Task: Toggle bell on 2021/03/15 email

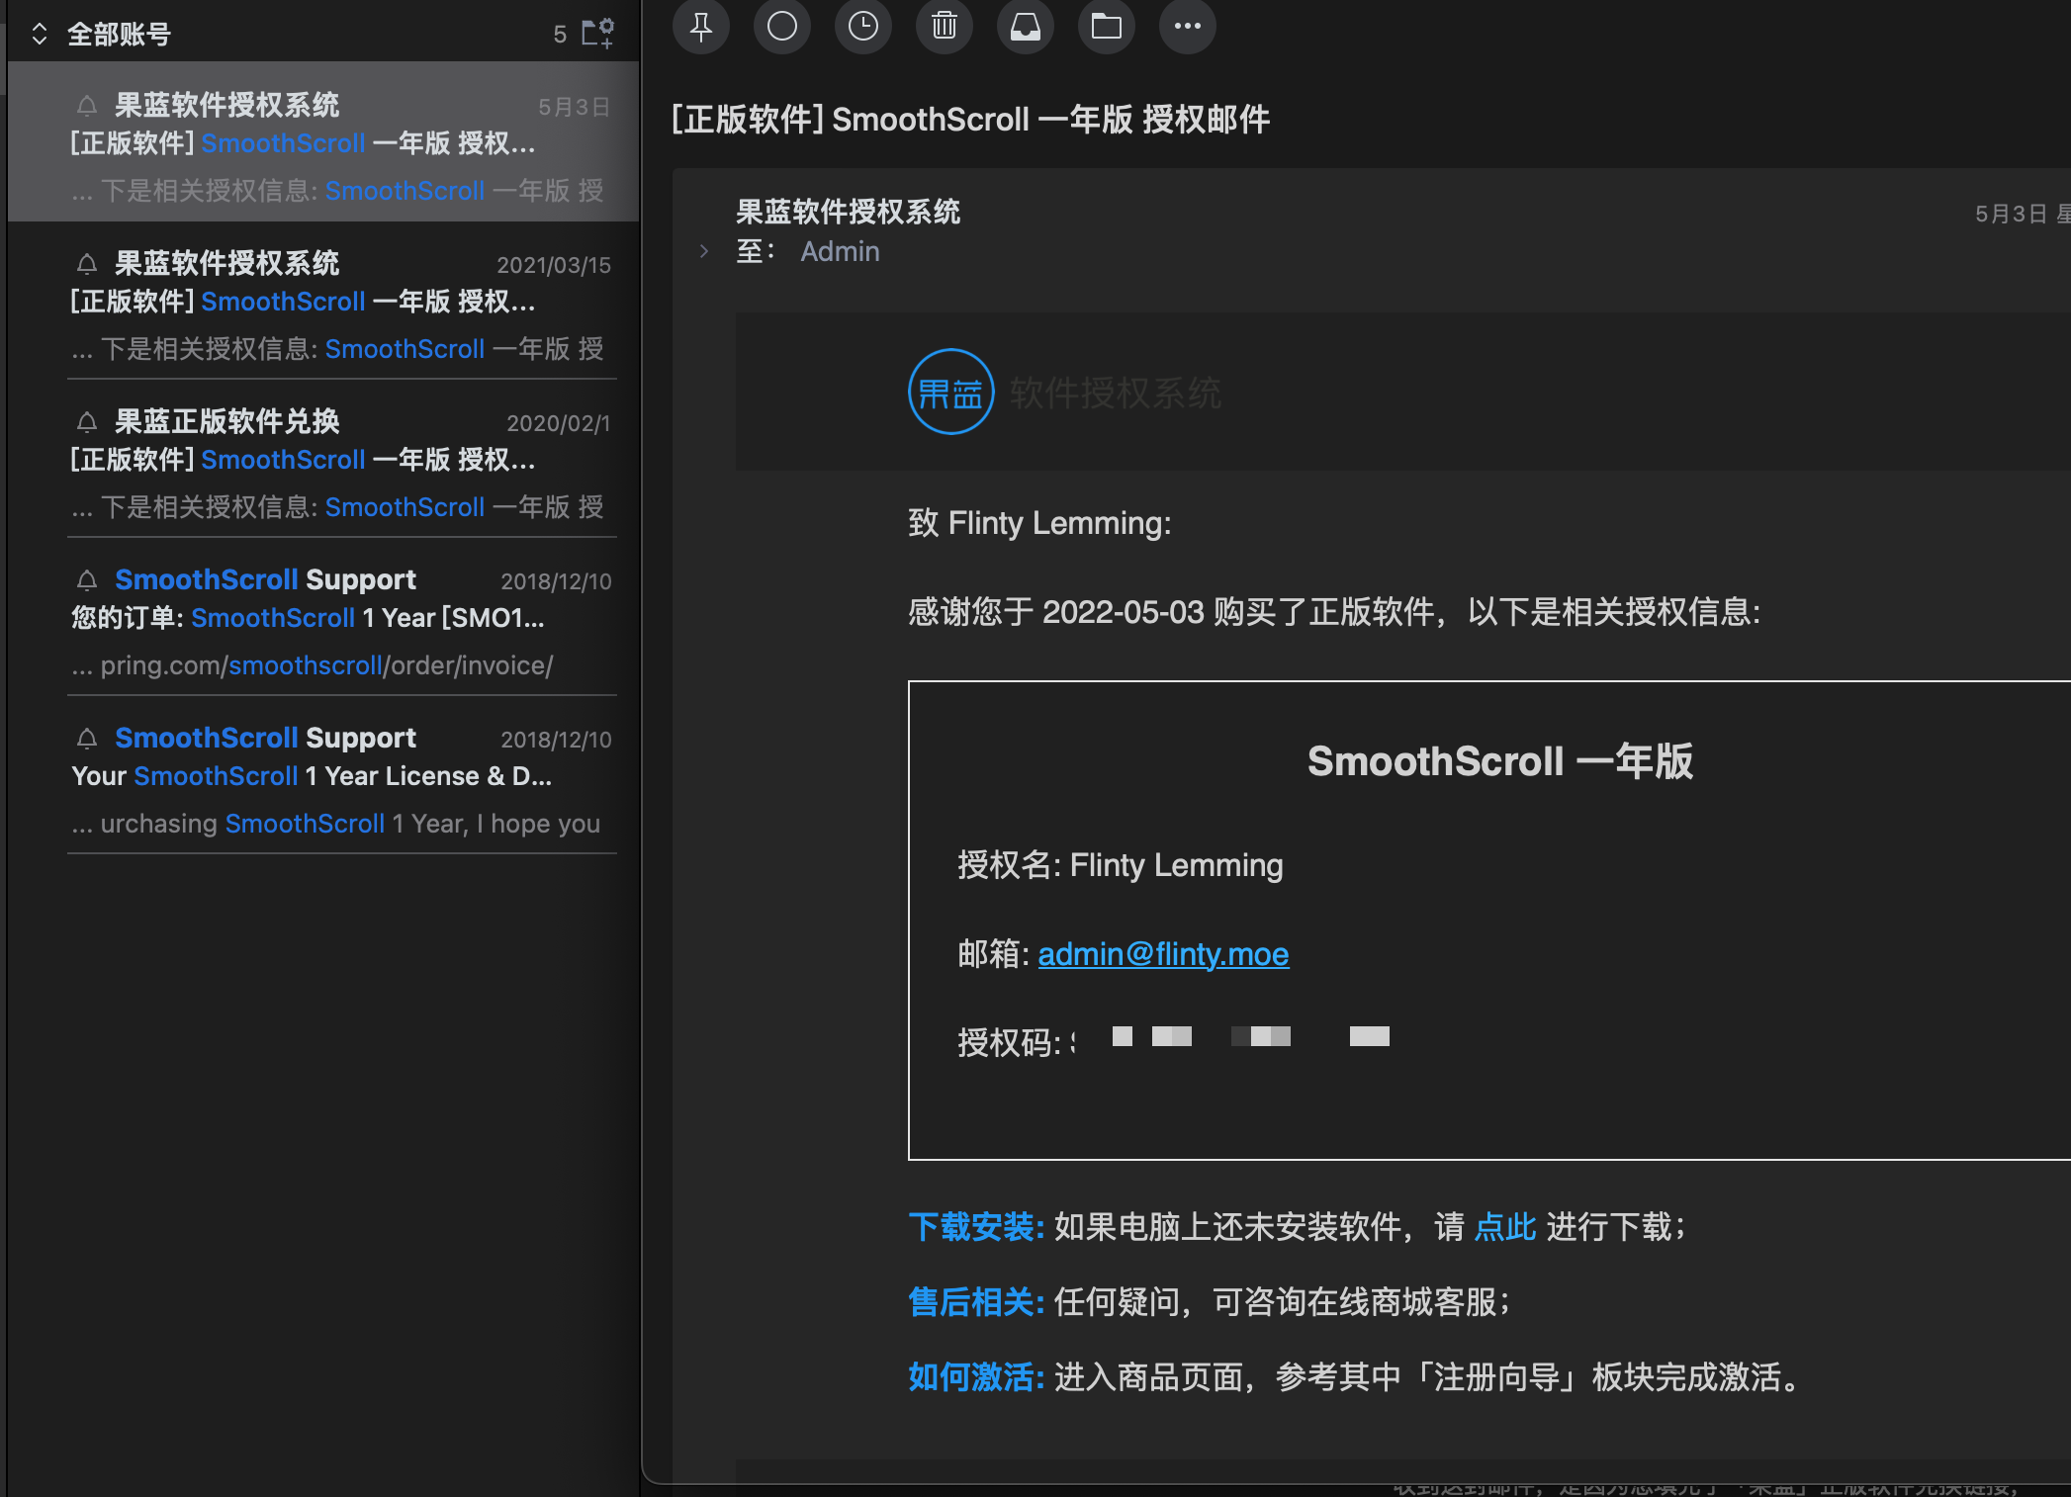Action: click(x=87, y=264)
